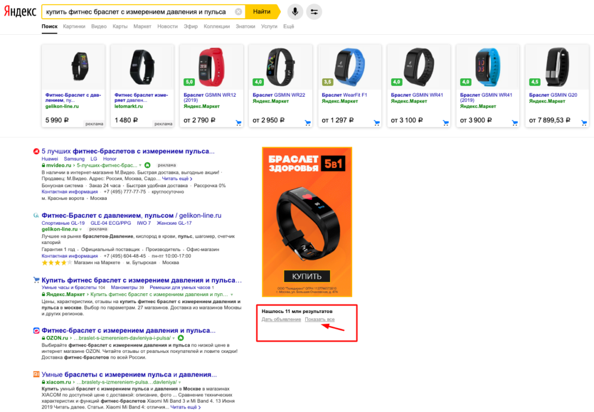Clear the search query with X icon
The image size is (594, 412).
238,12
